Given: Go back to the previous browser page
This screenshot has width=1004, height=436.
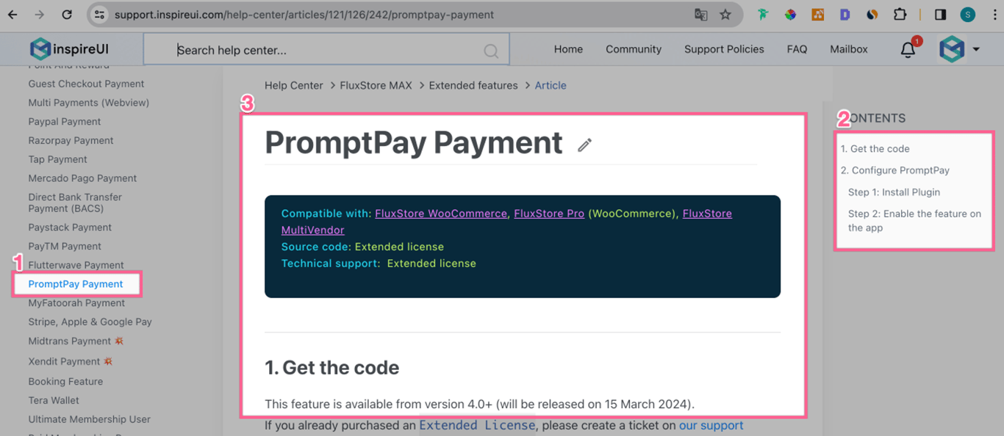Looking at the screenshot, I should pos(12,15).
